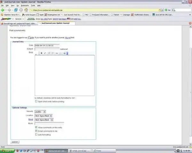This screenshot has height=153, width=192.
Task: Apply Bold formatting in body editor
Action: coord(42,53)
